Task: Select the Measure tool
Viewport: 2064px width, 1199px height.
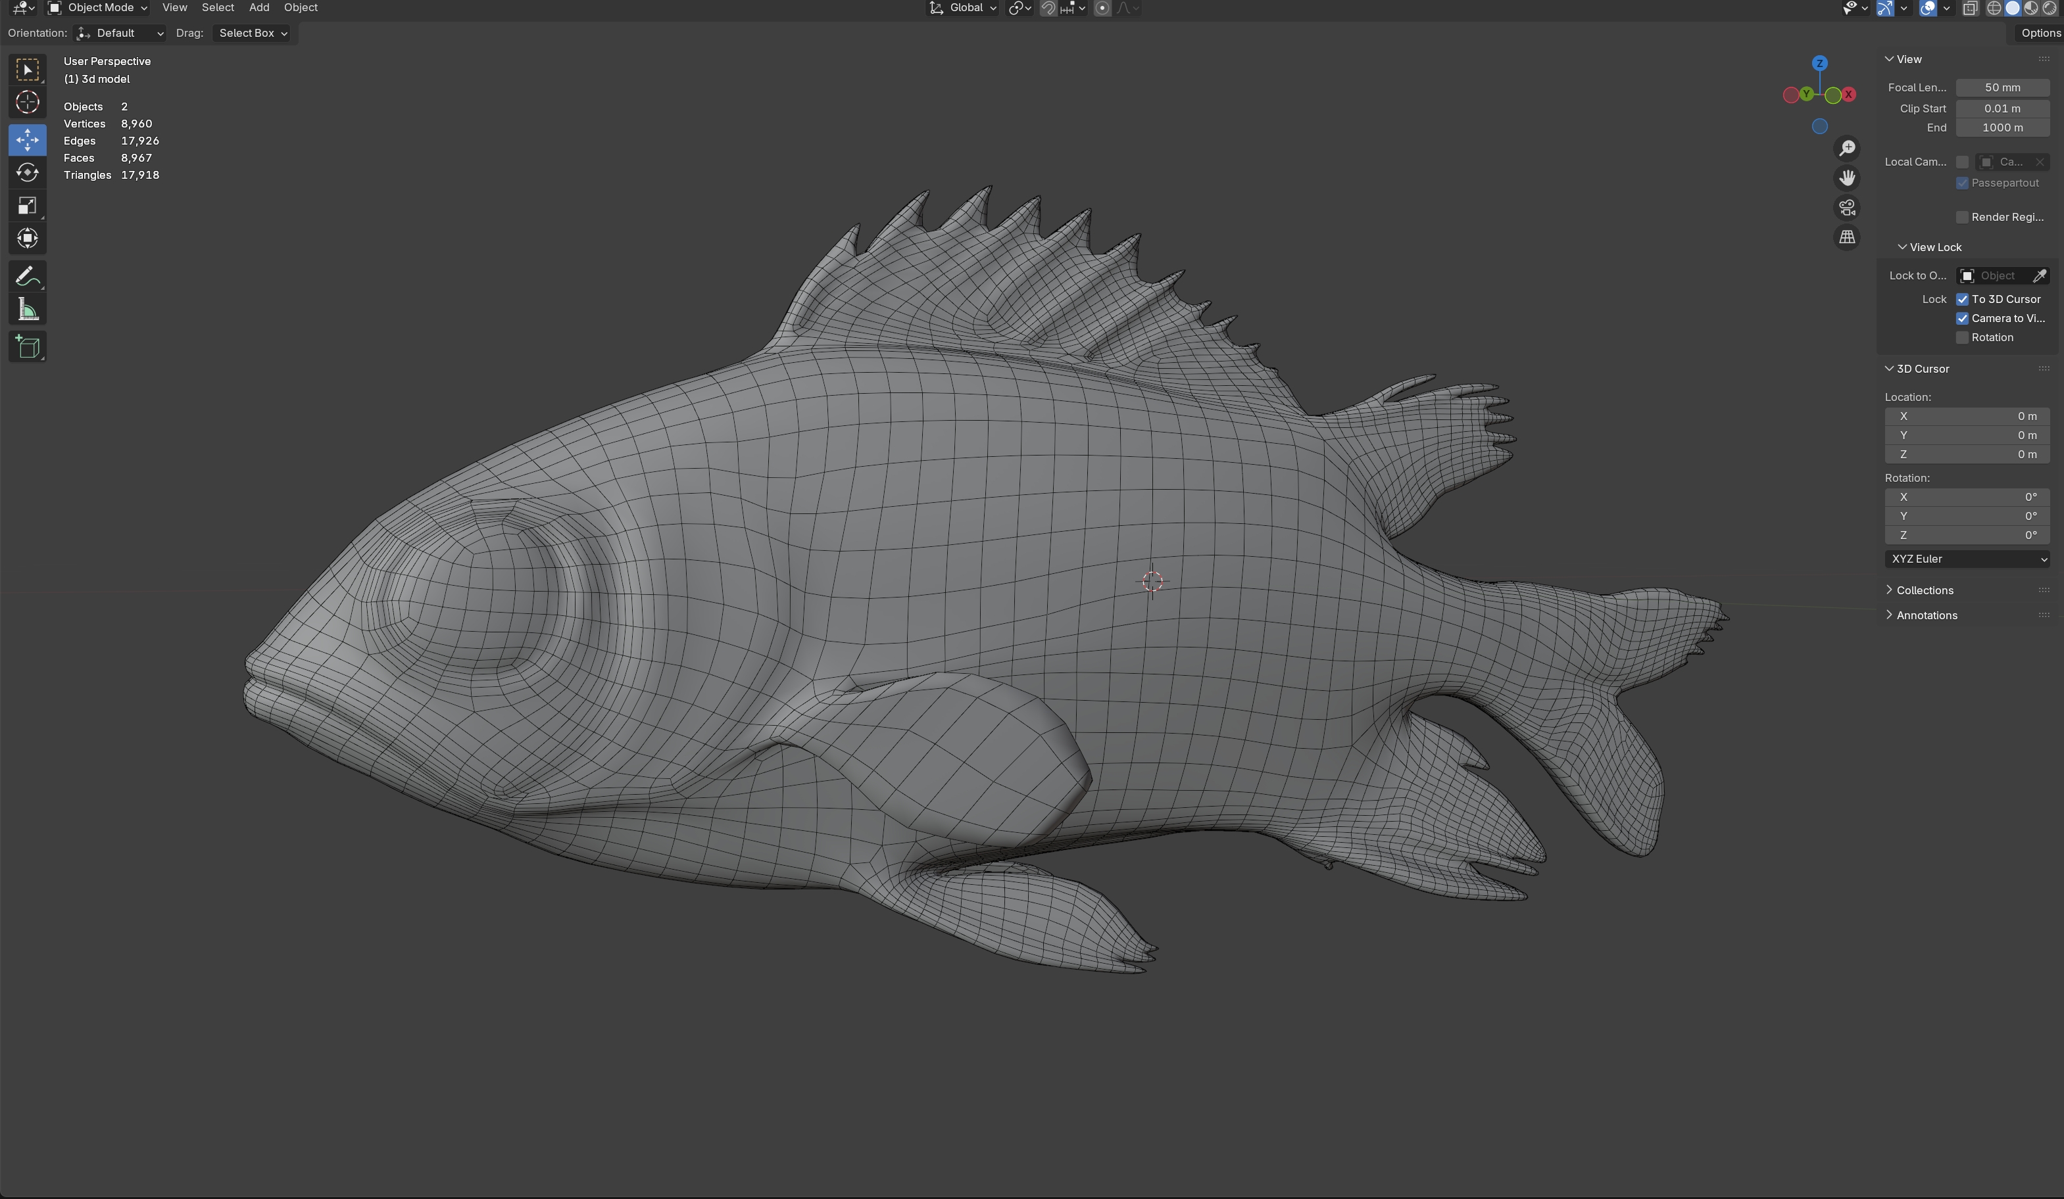Action: click(27, 310)
